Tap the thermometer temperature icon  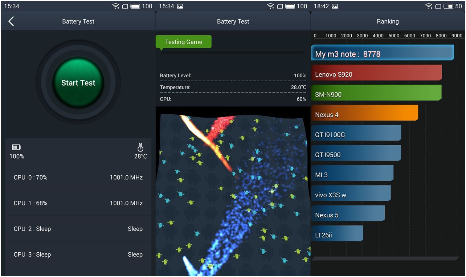[x=140, y=147]
